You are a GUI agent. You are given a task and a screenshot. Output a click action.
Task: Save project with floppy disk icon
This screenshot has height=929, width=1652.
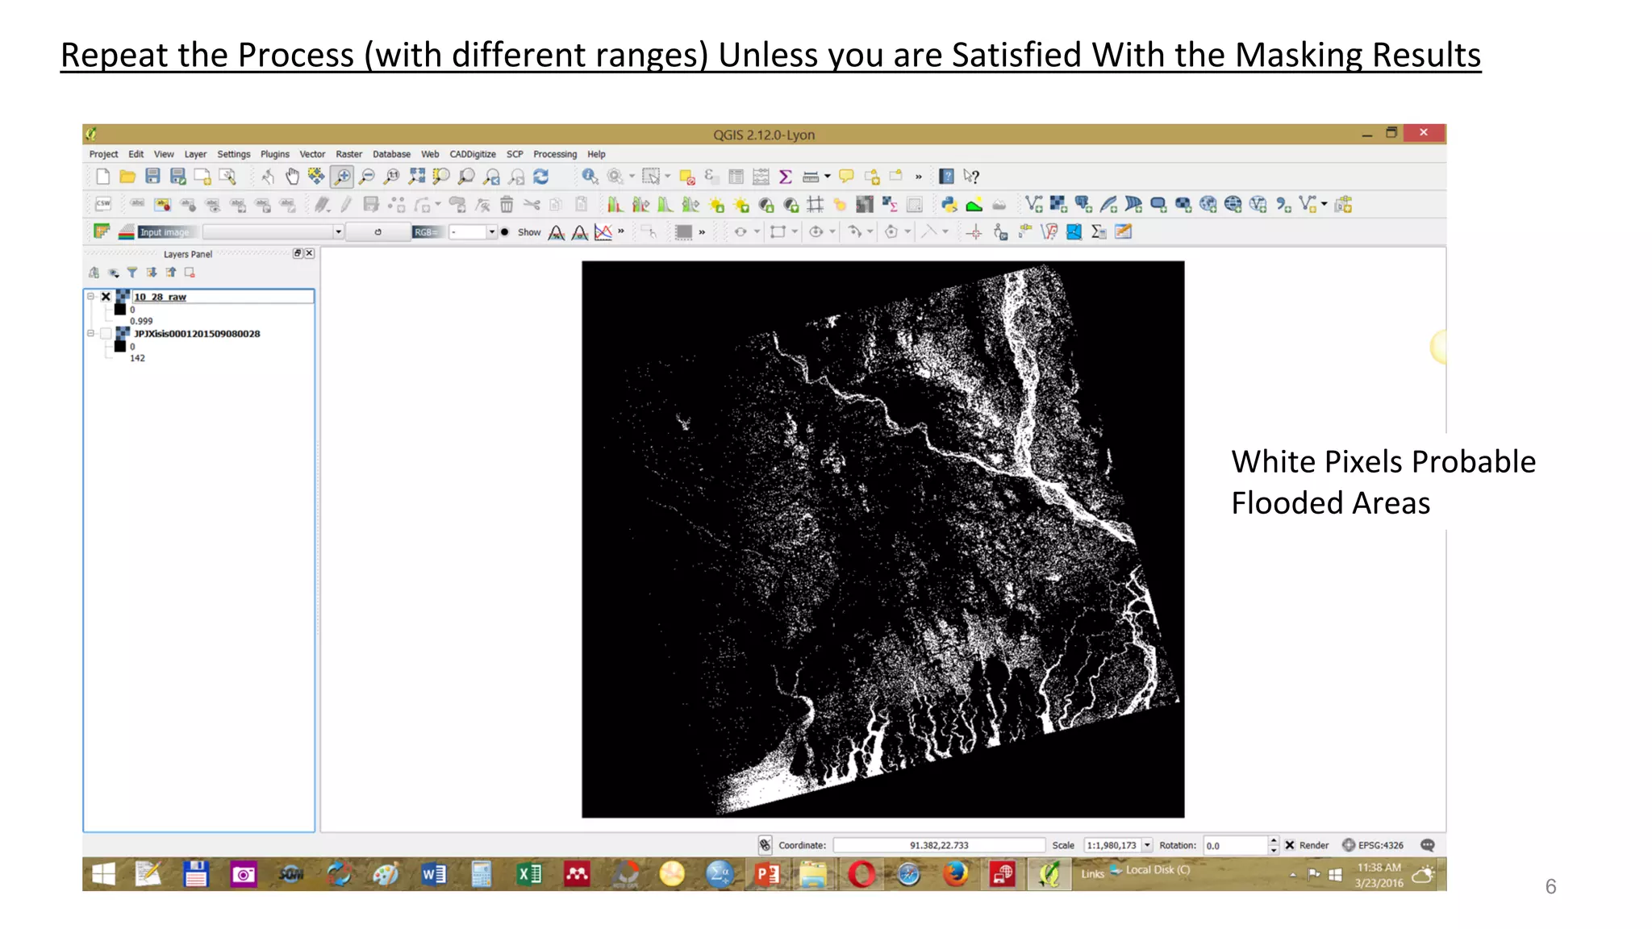[152, 177]
